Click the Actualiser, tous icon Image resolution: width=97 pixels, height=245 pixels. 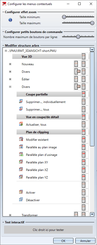point(21,125)
